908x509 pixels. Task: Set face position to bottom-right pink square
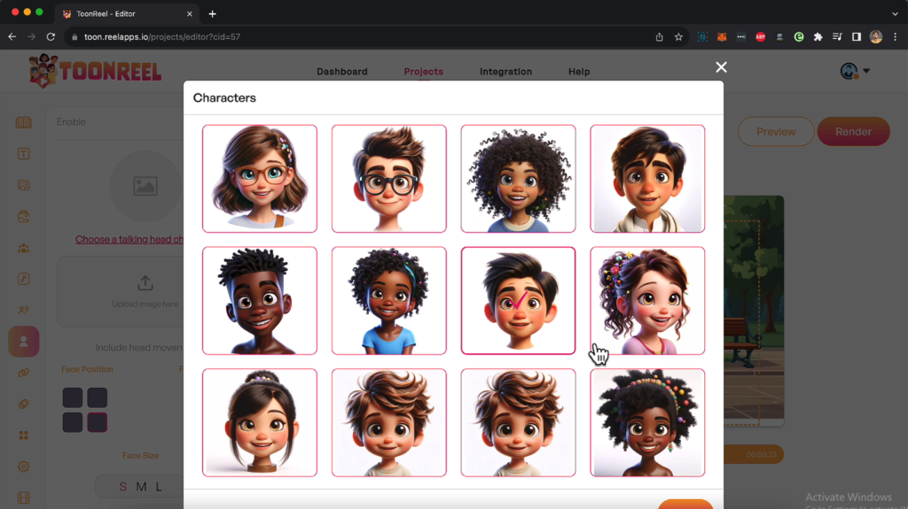click(x=97, y=422)
